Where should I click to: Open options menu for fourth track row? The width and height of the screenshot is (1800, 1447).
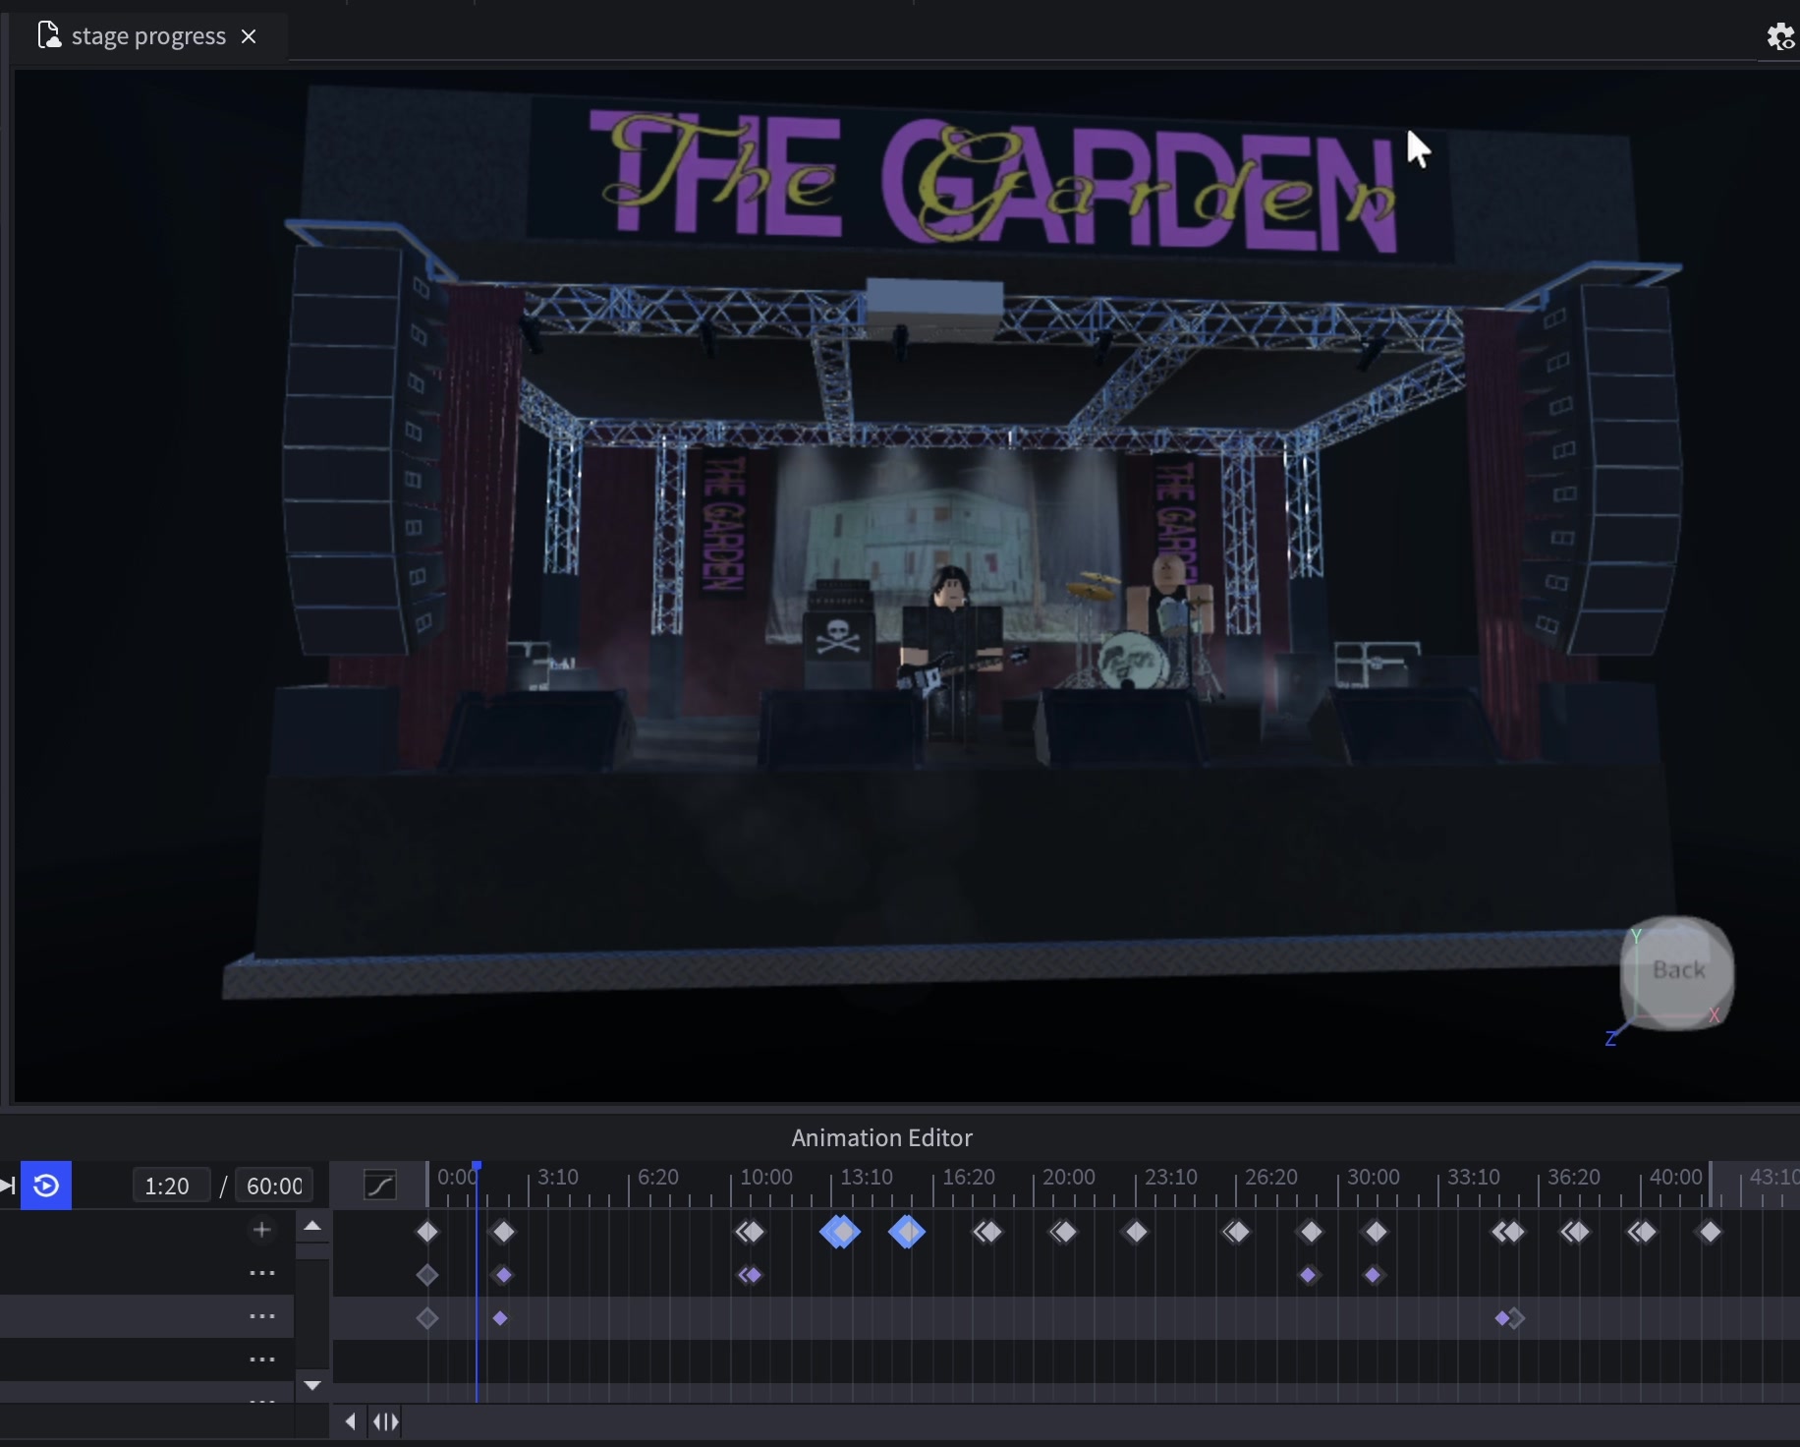coord(262,1360)
